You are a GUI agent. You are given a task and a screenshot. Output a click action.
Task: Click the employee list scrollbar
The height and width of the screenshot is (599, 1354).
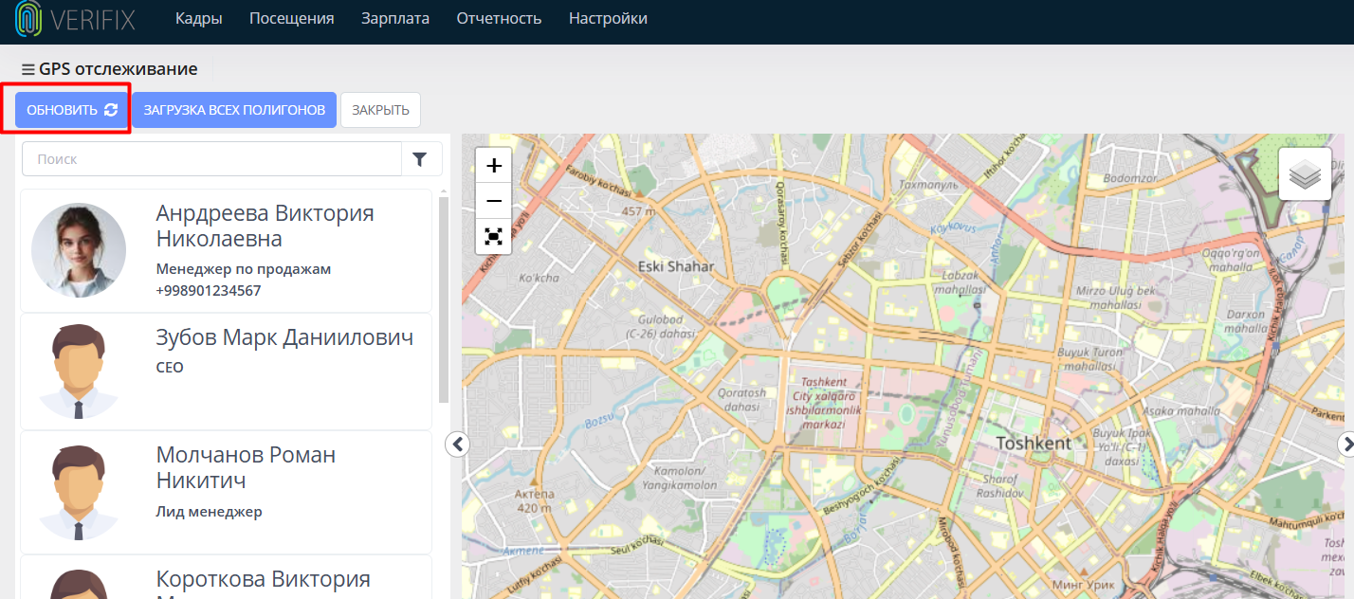(443, 299)
